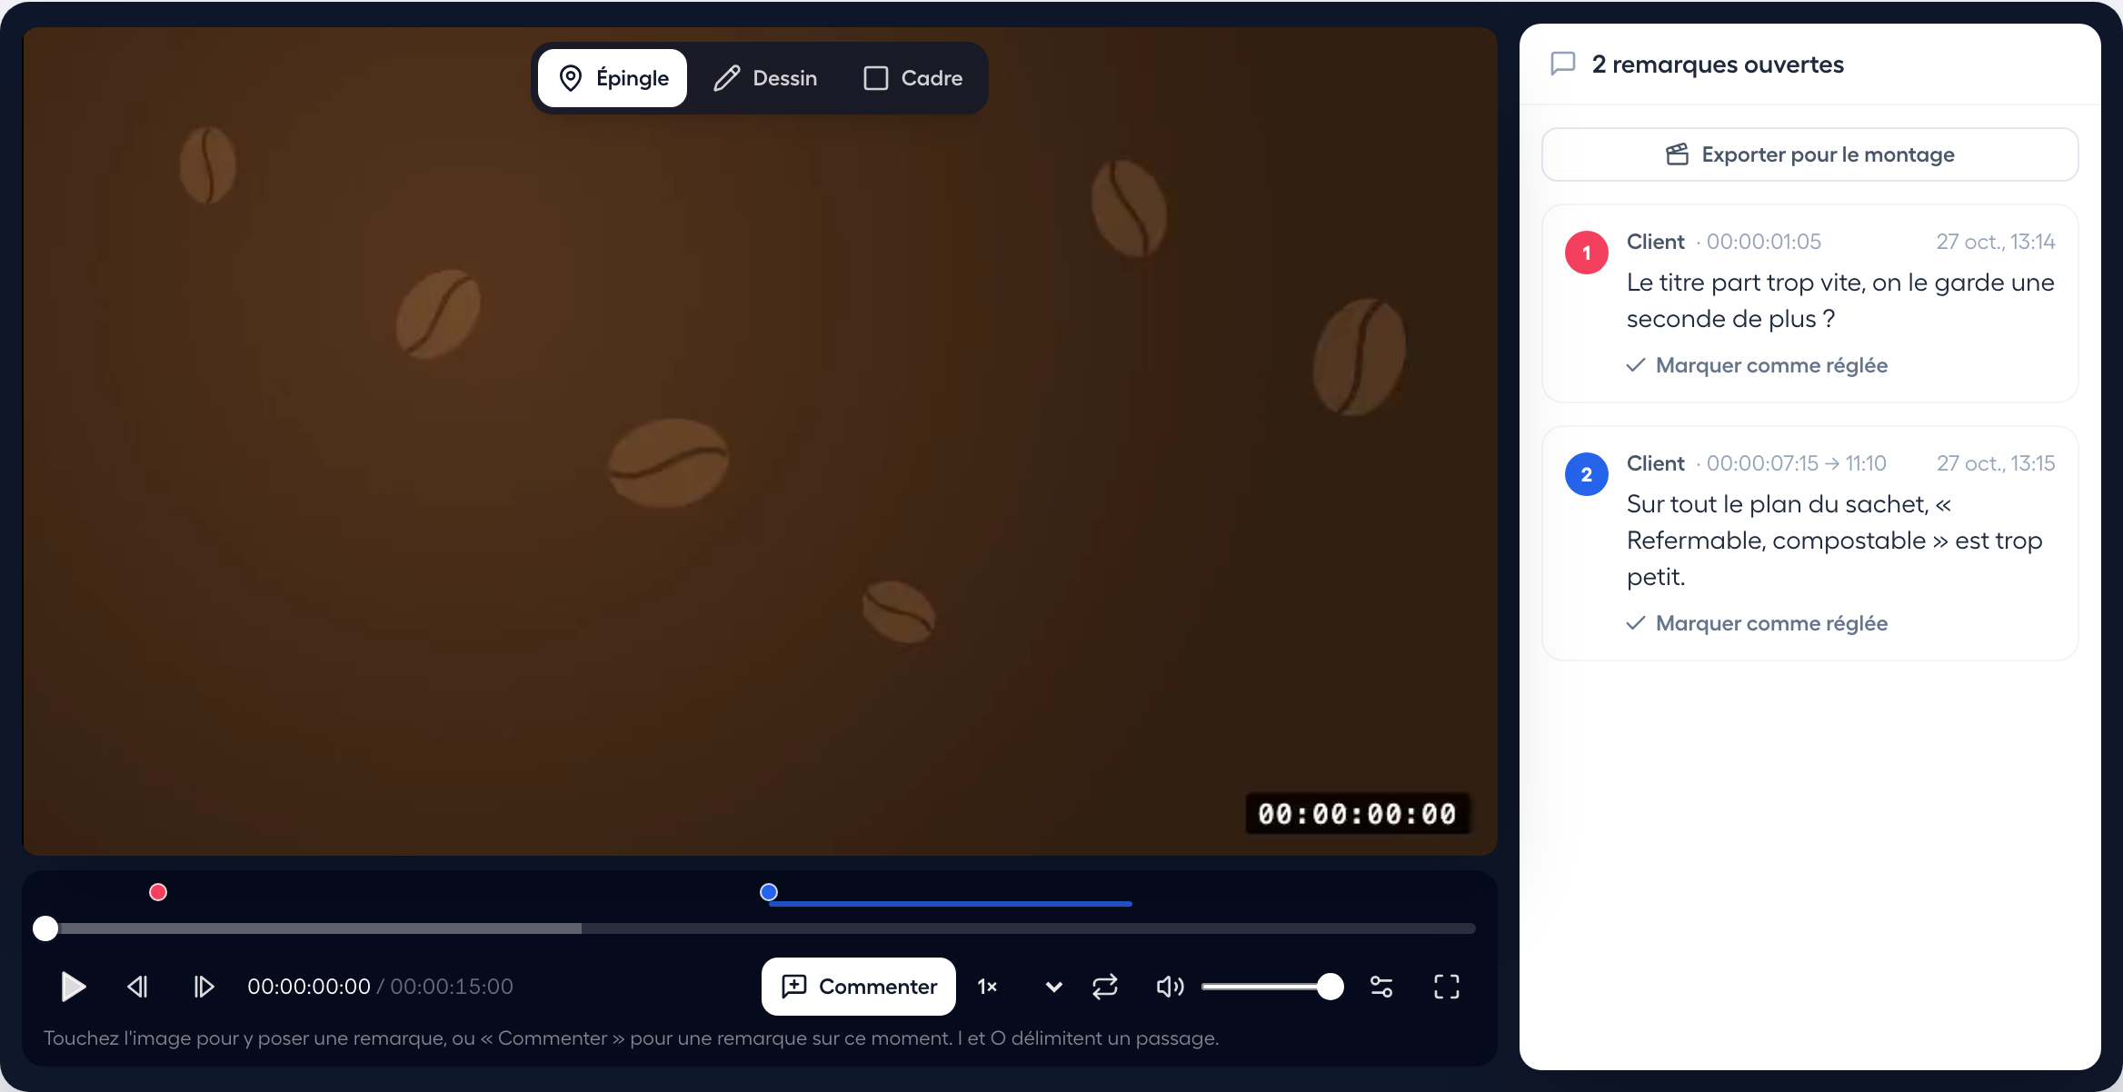Adjust the volume slider

click(1272, 987)
